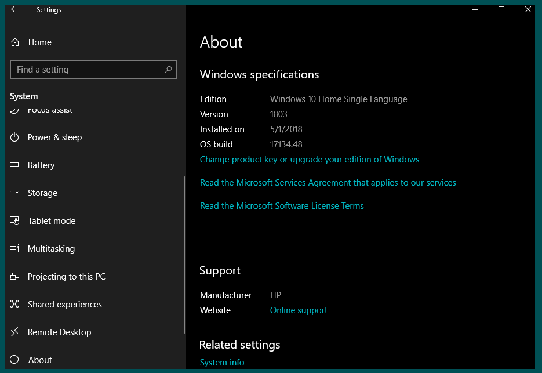Open Change product key or upgrade link
The height and width of the screenshot is (373, 542).
310,160
